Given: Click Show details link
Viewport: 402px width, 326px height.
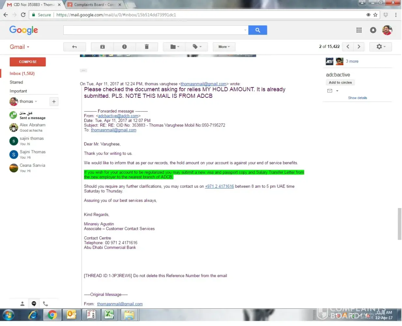Looking at the screenshot, I should [357, 98].
